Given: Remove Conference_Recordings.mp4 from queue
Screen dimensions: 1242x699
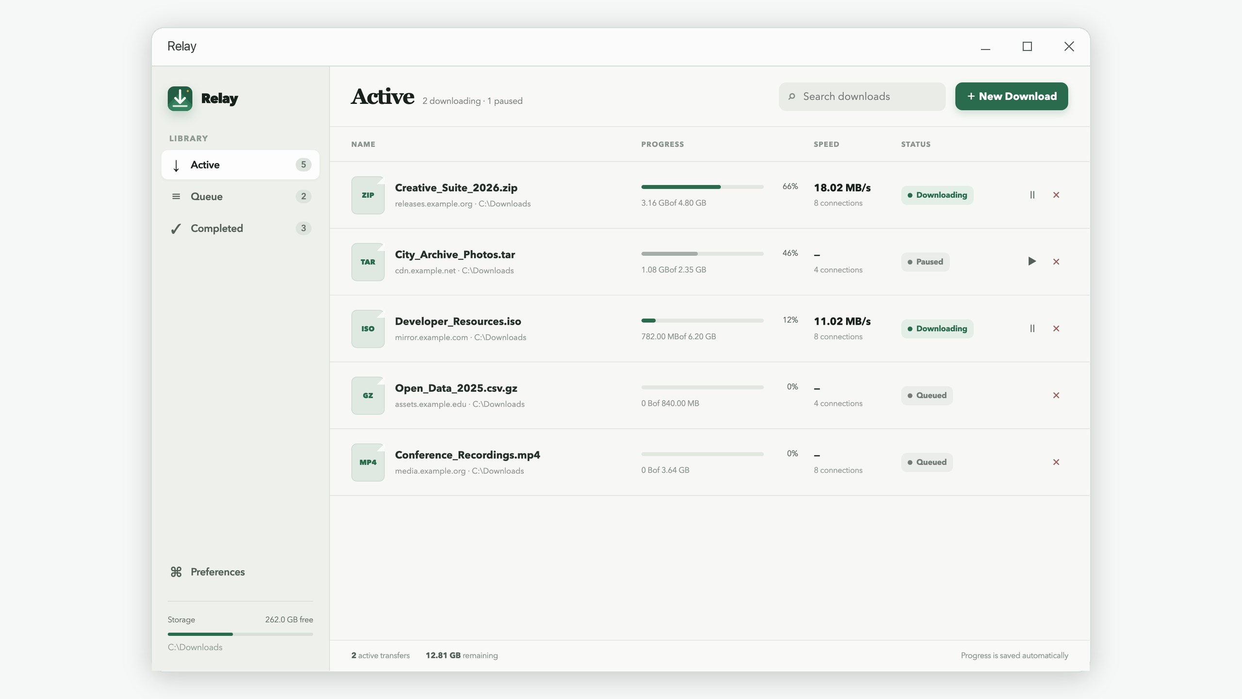Looking at the screenshot, I should [x=1056, y=462].
